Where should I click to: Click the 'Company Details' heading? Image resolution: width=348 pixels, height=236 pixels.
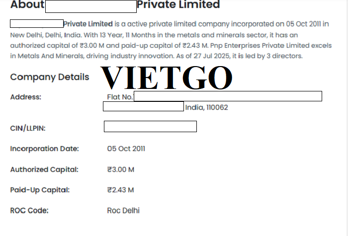coord(50,77)
